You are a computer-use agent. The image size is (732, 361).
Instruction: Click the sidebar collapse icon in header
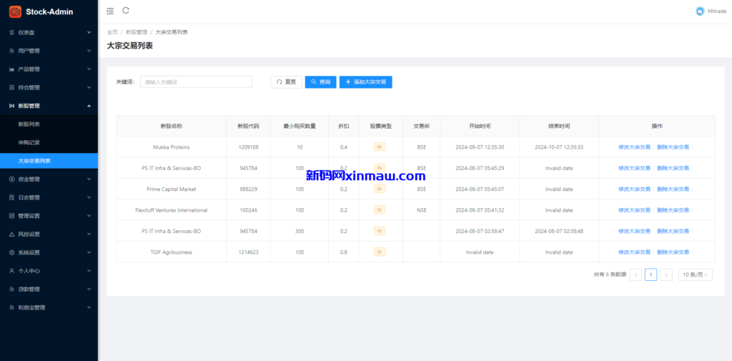(109, 11)
